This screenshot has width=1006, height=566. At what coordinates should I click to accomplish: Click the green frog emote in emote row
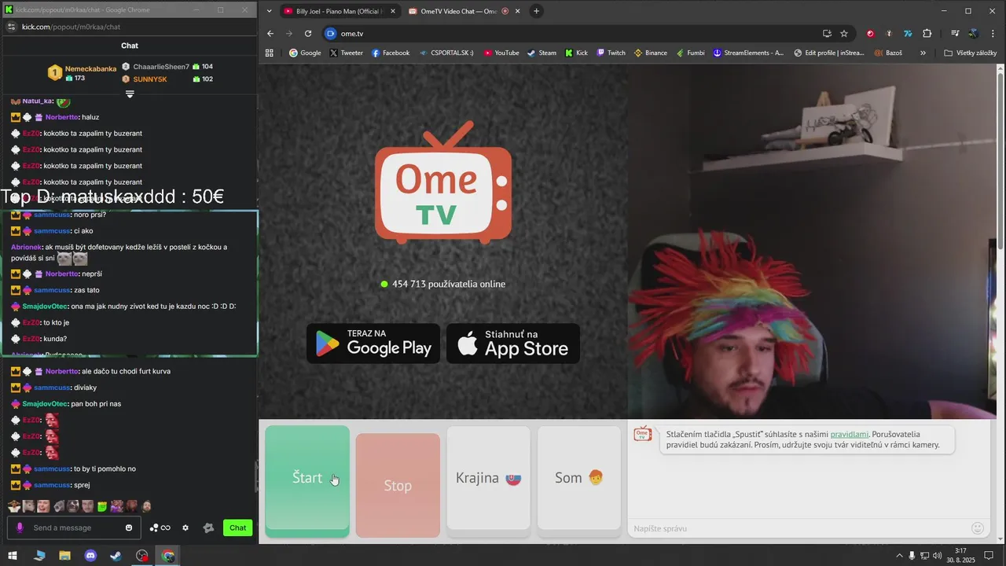point(102,506)
